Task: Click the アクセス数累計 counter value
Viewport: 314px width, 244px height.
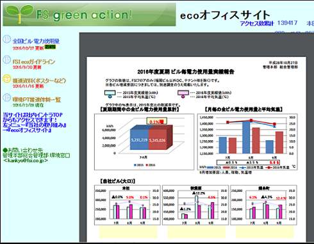Action: click(x=287, y=23)
